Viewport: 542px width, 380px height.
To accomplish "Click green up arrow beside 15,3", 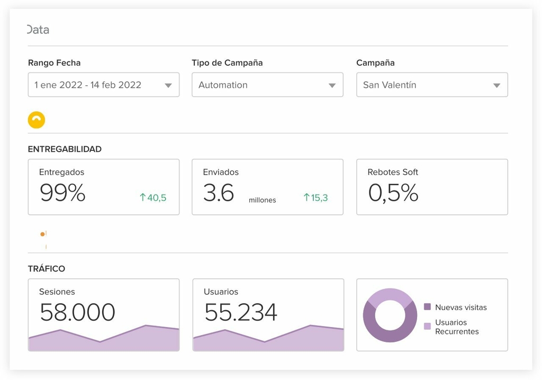I will click(x=306, y=197).
